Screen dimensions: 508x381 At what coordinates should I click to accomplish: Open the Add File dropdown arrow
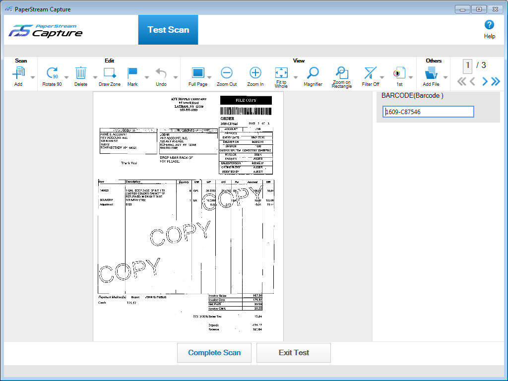click(445, 77)
